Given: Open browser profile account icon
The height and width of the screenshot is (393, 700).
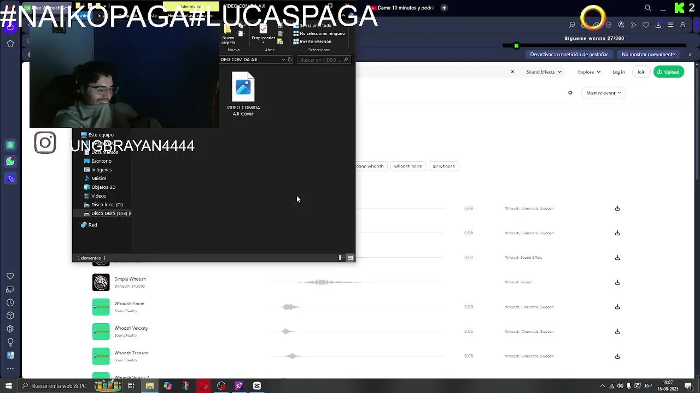Looking at the screenshot, I should (683, 25).
